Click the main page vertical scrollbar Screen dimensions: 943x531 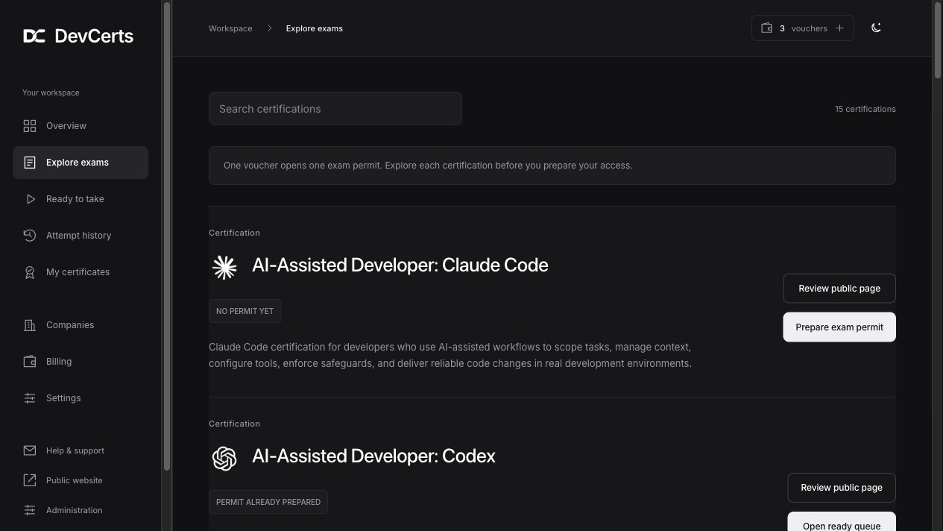click(938, 39)
